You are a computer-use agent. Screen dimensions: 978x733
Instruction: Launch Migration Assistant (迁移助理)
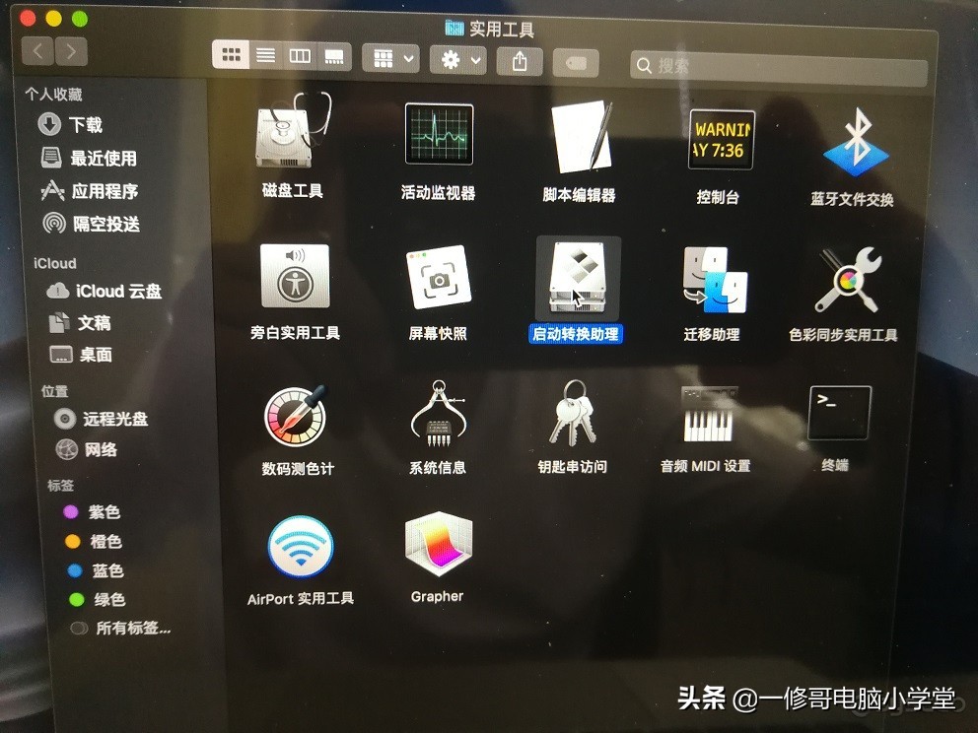716,281
